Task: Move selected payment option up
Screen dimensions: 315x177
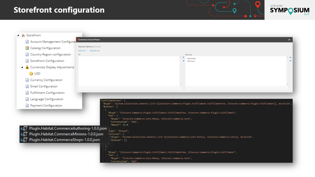Action: 290,57
